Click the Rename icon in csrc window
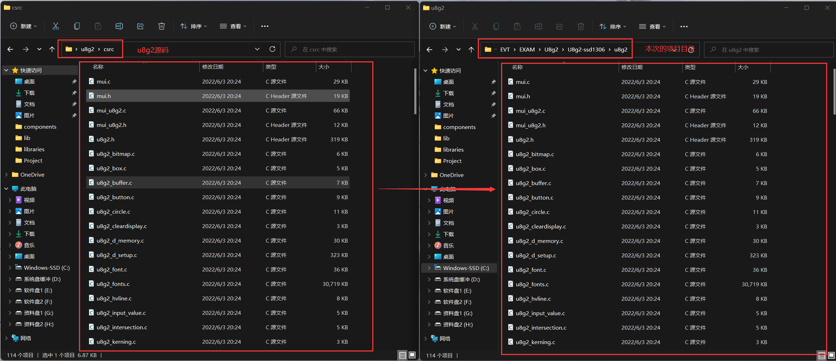The width and height of the screenshot is (836, 361). coord(119,26)
